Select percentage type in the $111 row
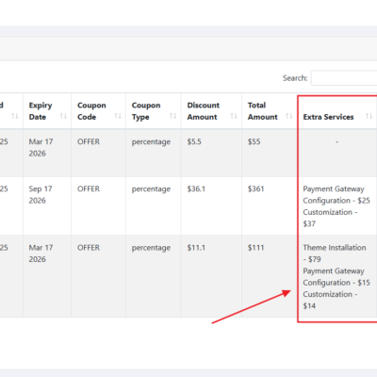 click(x=151, y=248)
